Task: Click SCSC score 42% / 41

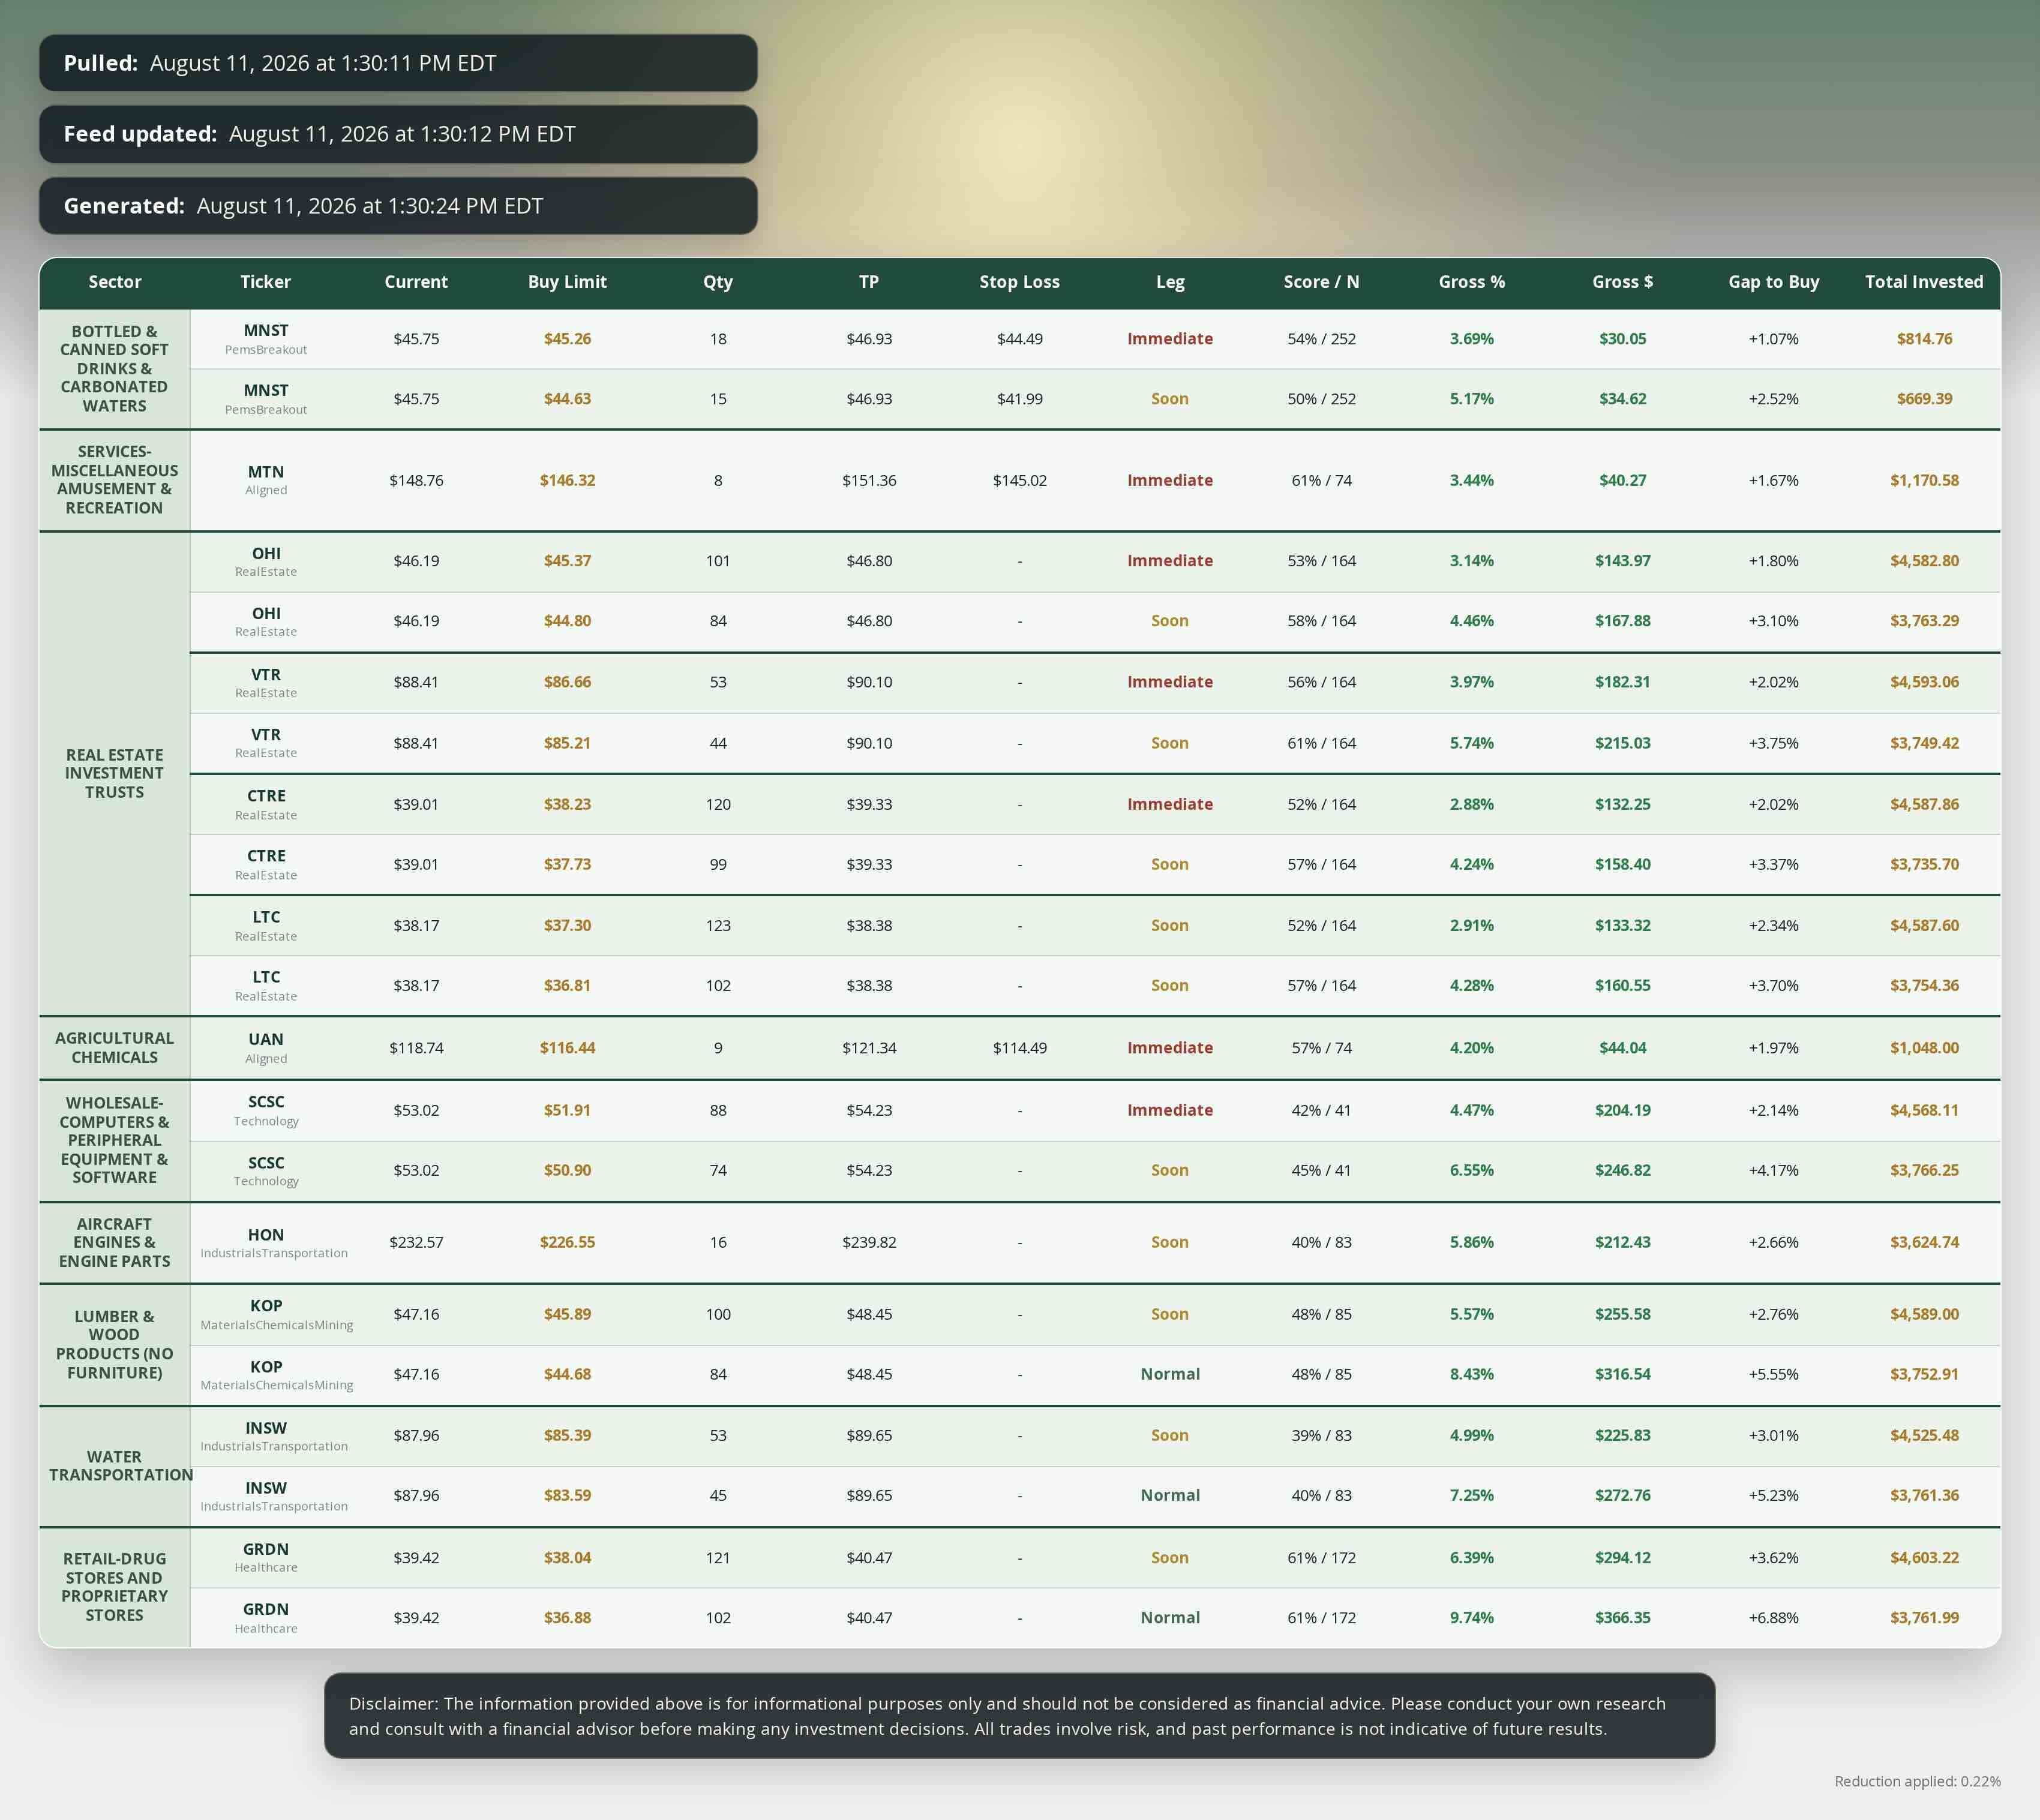Action: [x=1321, y=1110]
